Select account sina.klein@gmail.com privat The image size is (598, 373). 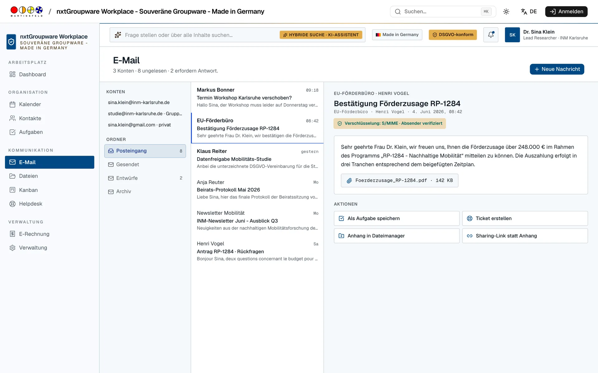[x=140, y=125]
